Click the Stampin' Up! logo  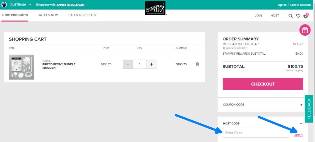[155, 8]
